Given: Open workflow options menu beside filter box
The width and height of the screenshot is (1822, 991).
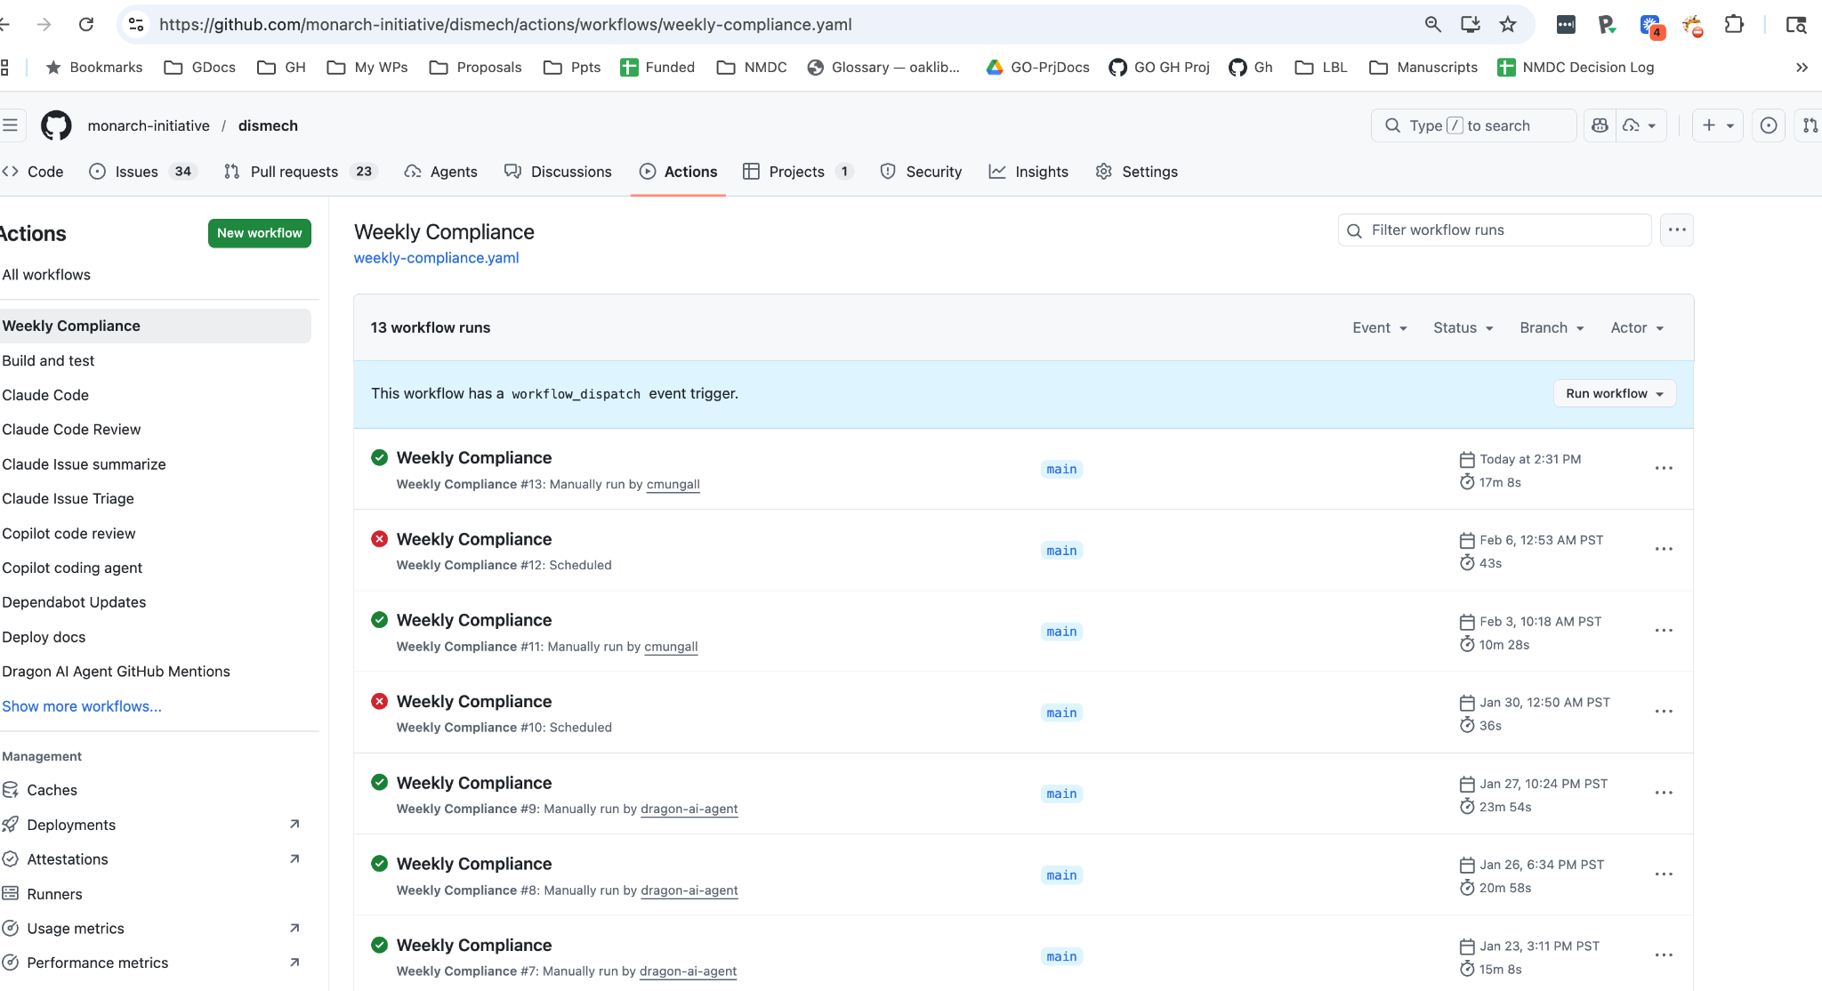Looking at the screenshot, I should (1677, 230).
